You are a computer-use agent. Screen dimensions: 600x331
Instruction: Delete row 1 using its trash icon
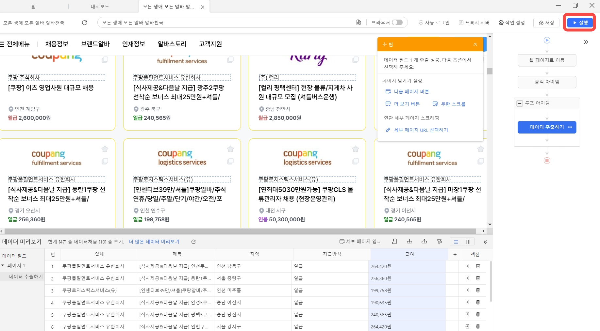(478, 266)
